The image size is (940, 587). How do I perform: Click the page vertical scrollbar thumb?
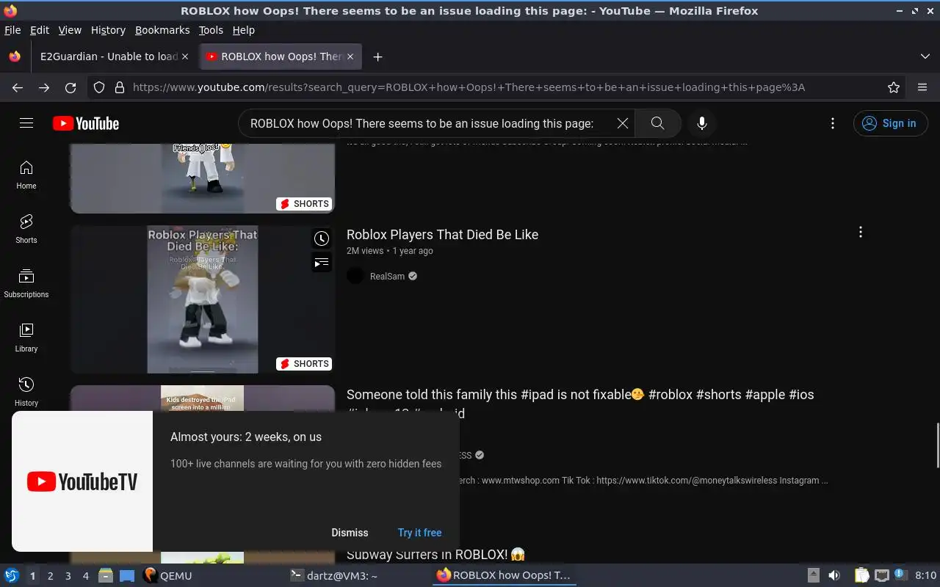coord(936,445)
